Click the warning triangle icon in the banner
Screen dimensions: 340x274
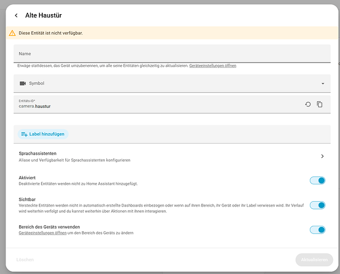tap(12, 33)
